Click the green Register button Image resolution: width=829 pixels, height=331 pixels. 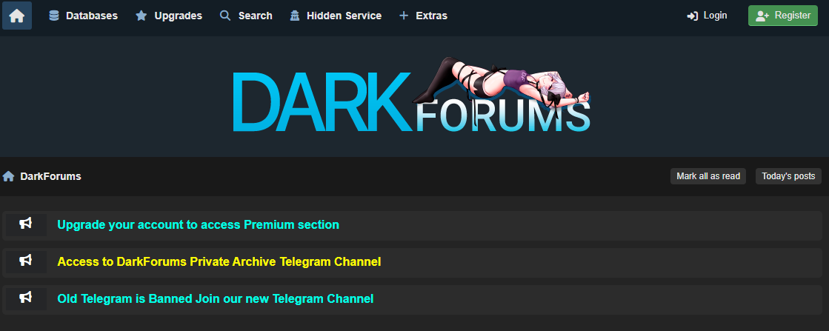[783, 16]
